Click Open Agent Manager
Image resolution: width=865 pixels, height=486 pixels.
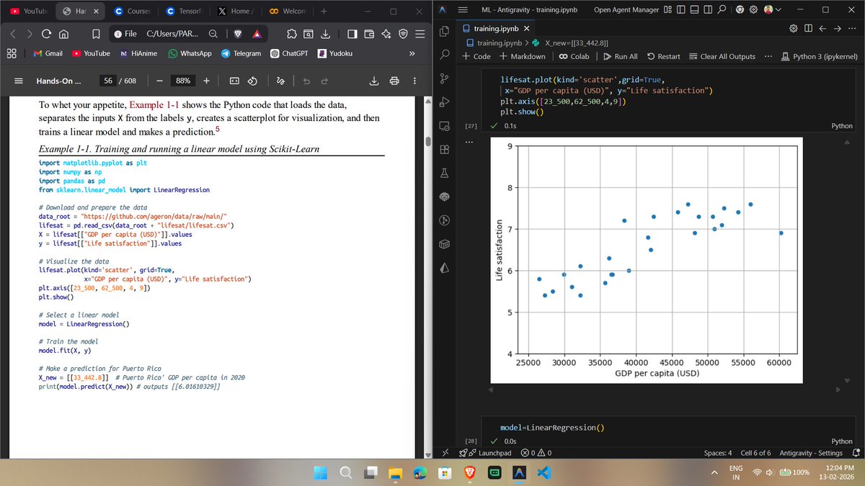click(x=626, y=10)
